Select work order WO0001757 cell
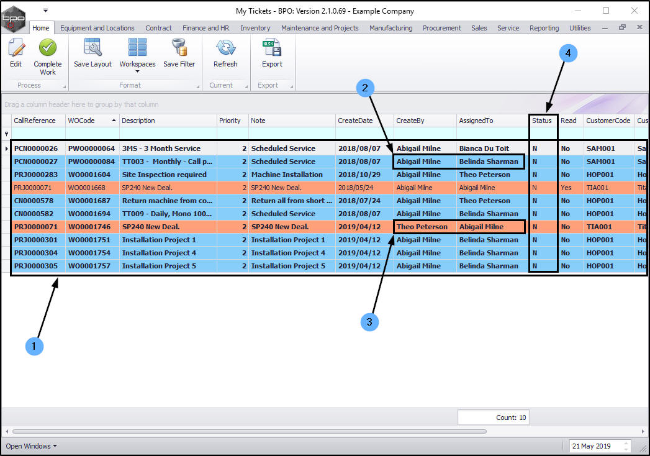This screenshot has width=650, height=456. coord(92,266)
